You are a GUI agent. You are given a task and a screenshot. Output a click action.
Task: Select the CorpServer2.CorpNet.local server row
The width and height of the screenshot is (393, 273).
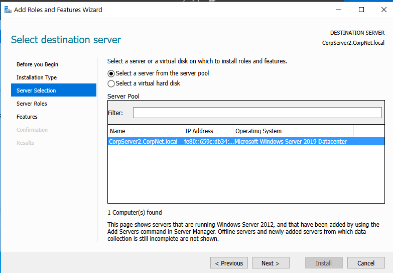click(x=143, y=142)
